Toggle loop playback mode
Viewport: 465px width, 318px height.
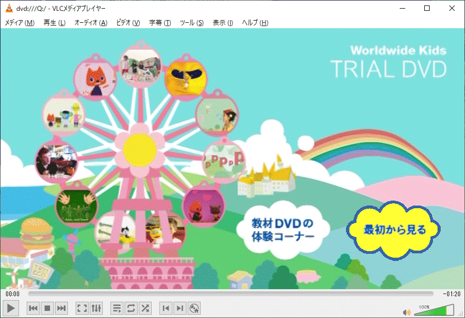131,308
